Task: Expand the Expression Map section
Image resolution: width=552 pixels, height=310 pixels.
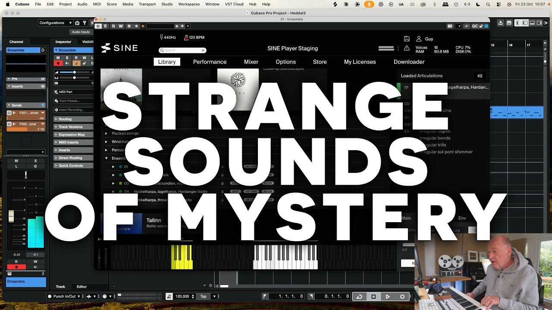Action: click(73, 135)
